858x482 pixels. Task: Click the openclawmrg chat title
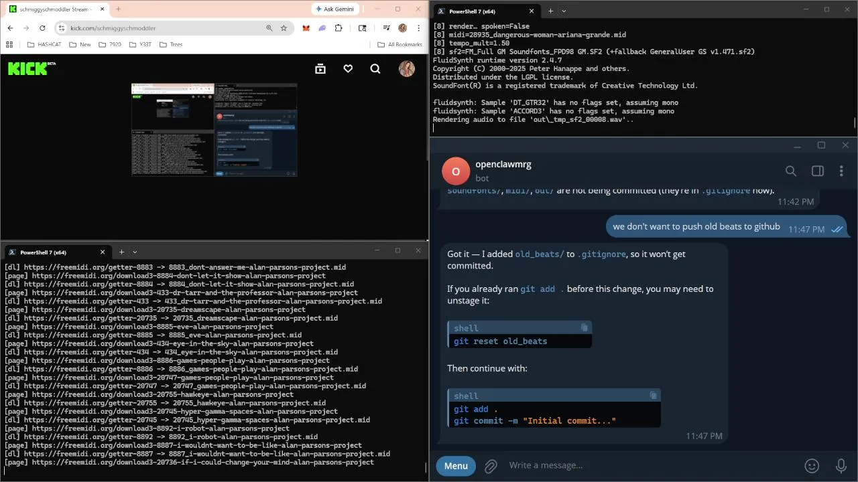503,164
